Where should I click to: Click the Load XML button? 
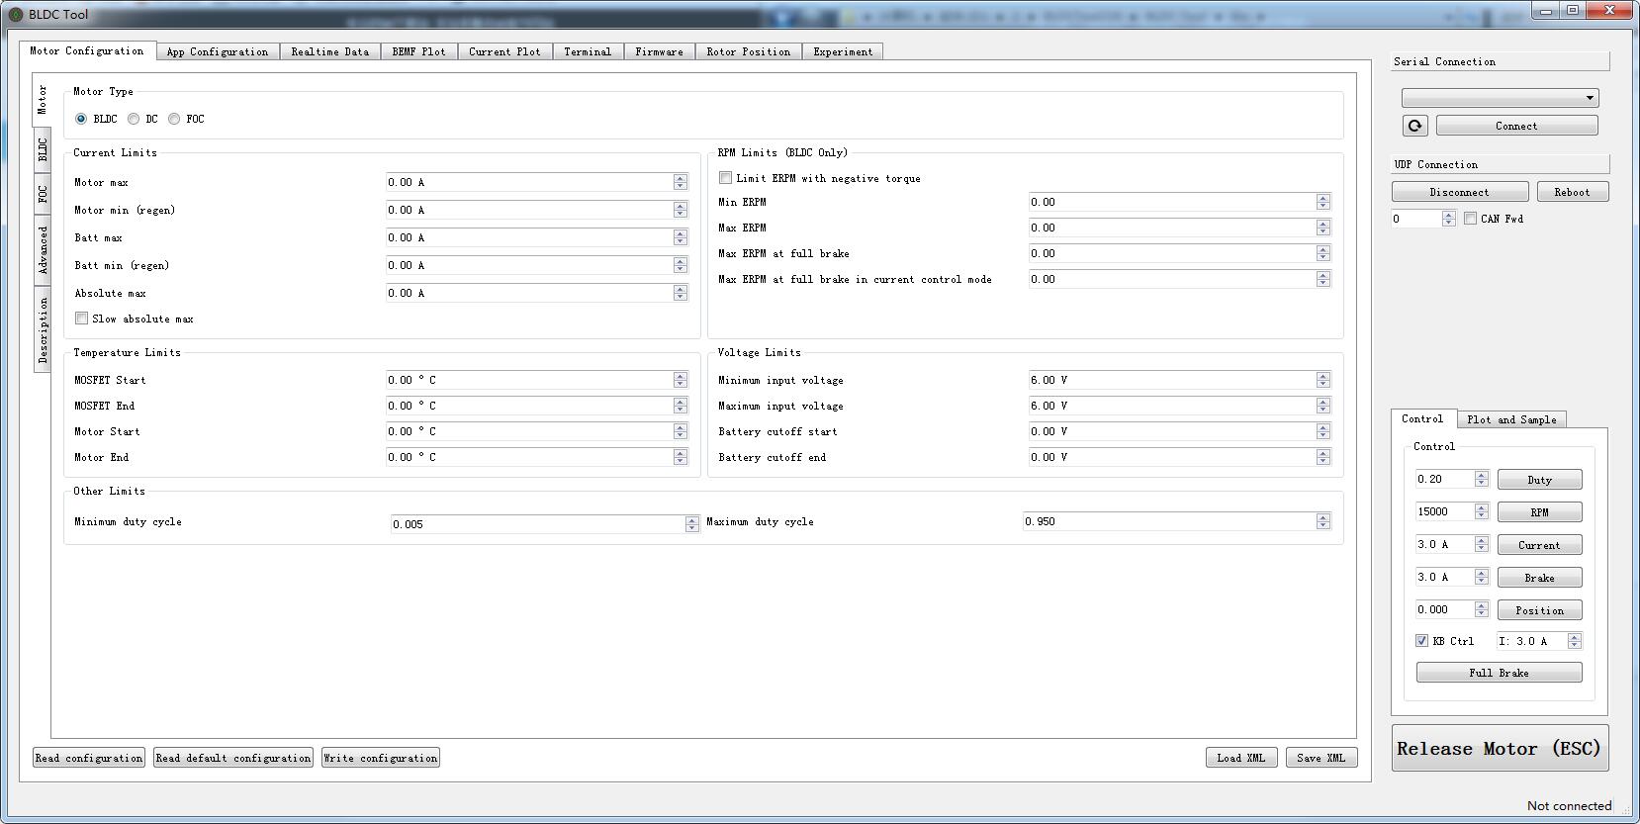pyautogui.click(x=1241, y=758)
